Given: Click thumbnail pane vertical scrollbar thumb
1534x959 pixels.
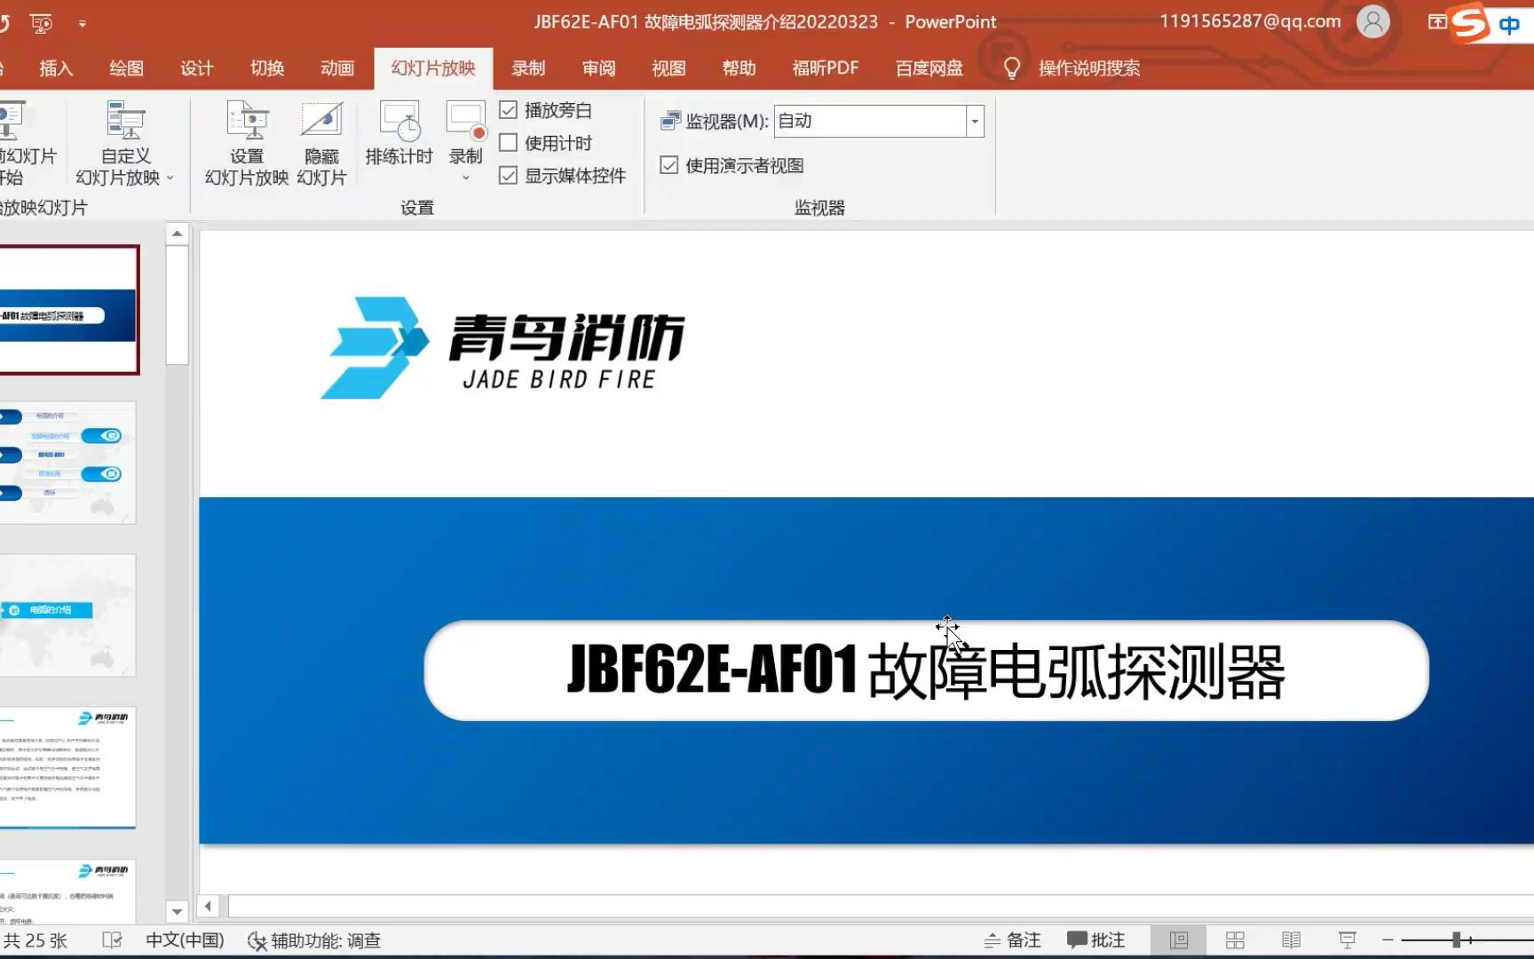Looking at the screenshot, I should (177, 305).
